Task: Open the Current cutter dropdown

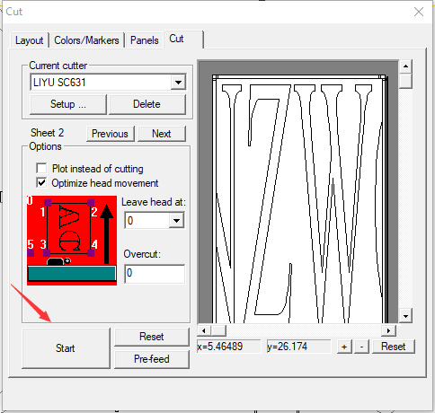Action: click(x=178, y=83)
